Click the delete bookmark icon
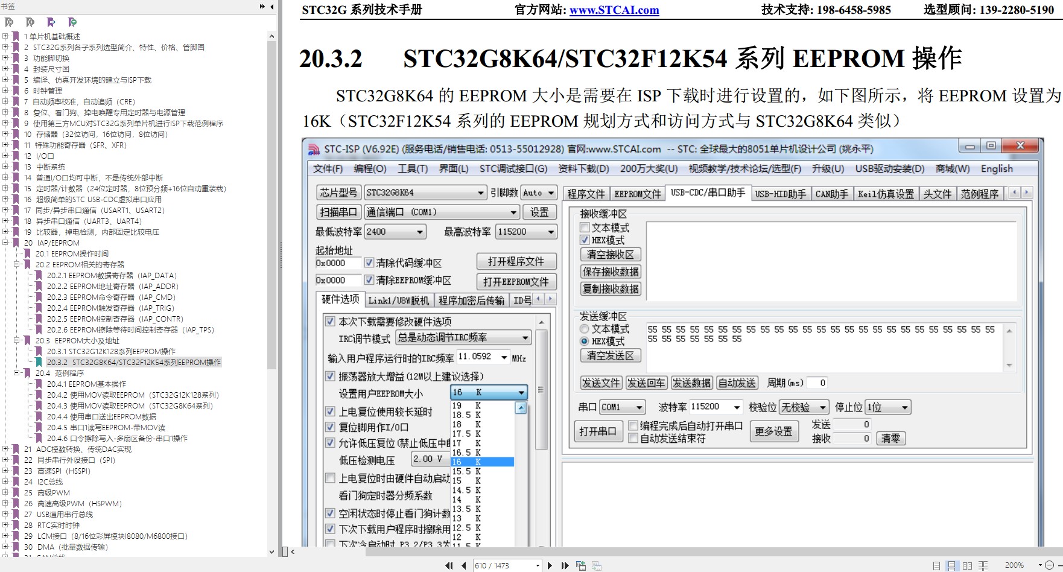This screenshot has height=572, width=1063. click(x=9, y=22)
